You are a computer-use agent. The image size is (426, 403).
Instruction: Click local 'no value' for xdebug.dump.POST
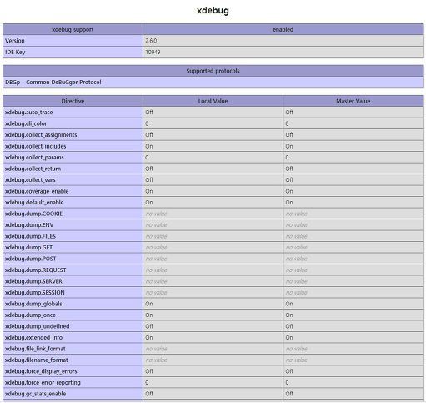156,259
